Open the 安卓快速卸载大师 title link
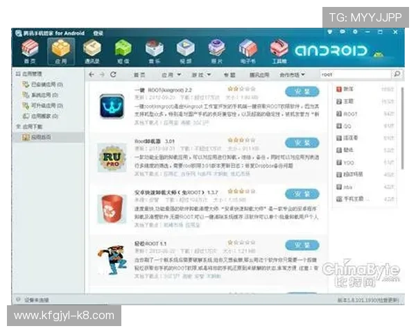The image size is (416, 333). pos(176,192)
